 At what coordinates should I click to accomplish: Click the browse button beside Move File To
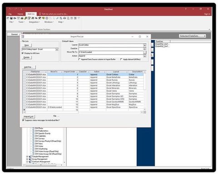[x=145, y=52]
